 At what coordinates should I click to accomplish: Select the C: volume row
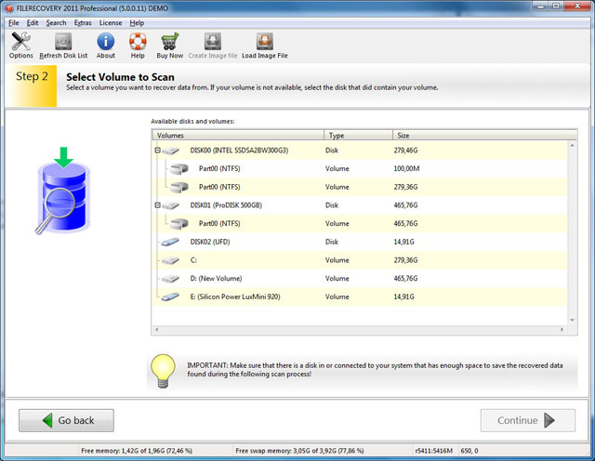360,260
